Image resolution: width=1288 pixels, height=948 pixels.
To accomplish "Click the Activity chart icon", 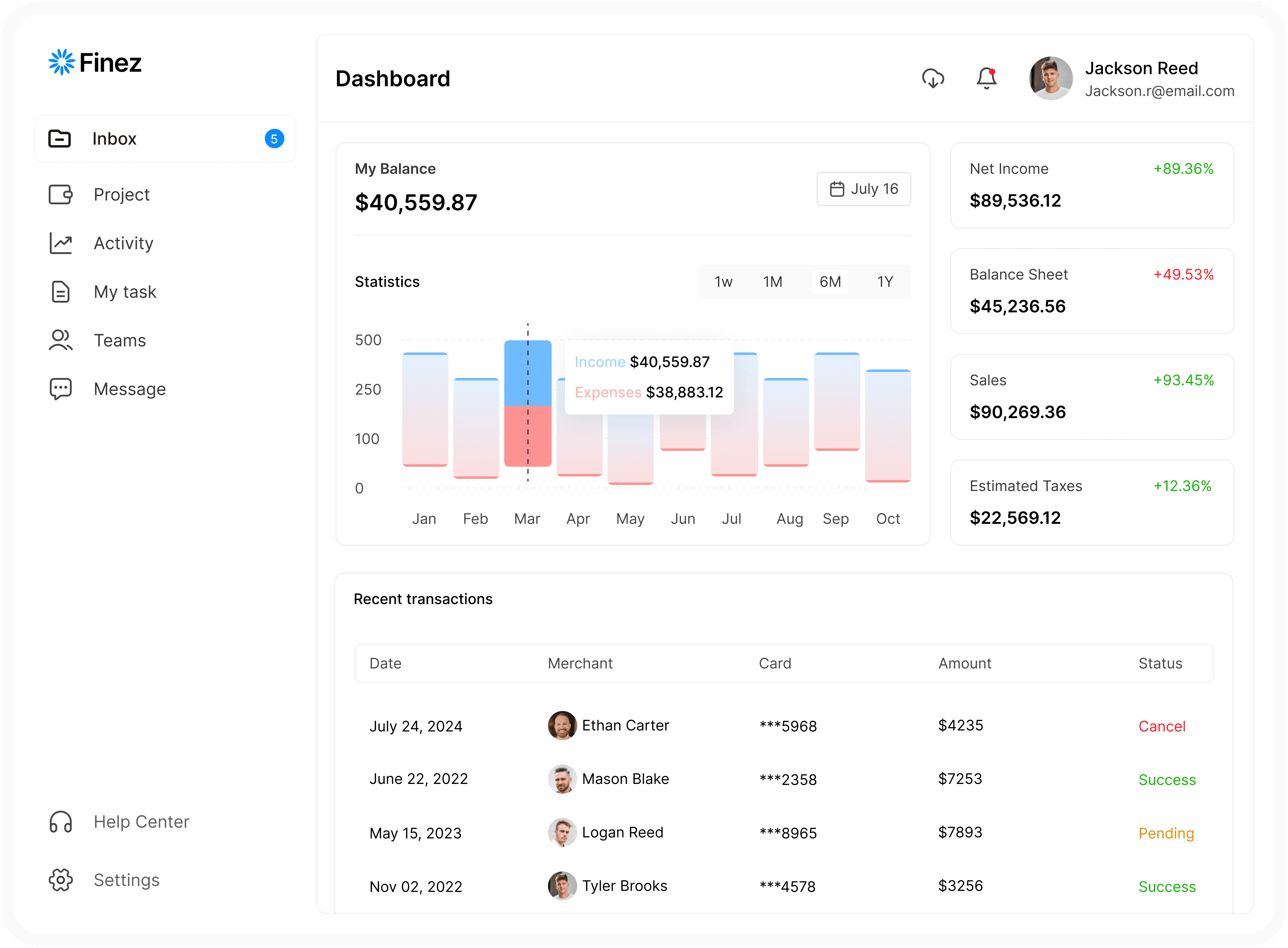I will (60, 243).
